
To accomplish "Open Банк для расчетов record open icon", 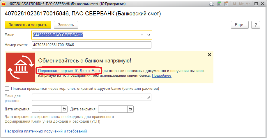I will [x=148, y=97].
